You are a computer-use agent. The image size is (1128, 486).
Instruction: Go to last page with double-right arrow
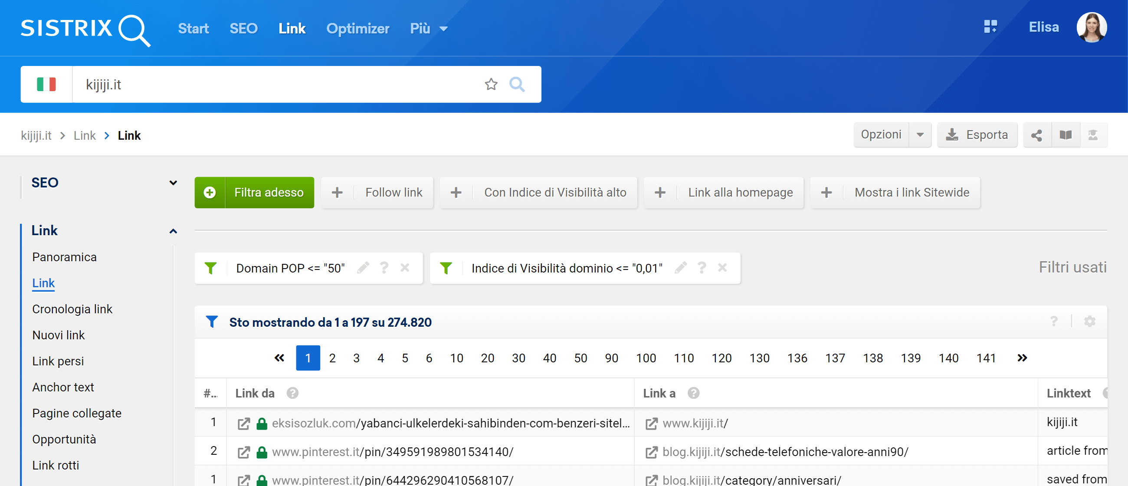1022,358
